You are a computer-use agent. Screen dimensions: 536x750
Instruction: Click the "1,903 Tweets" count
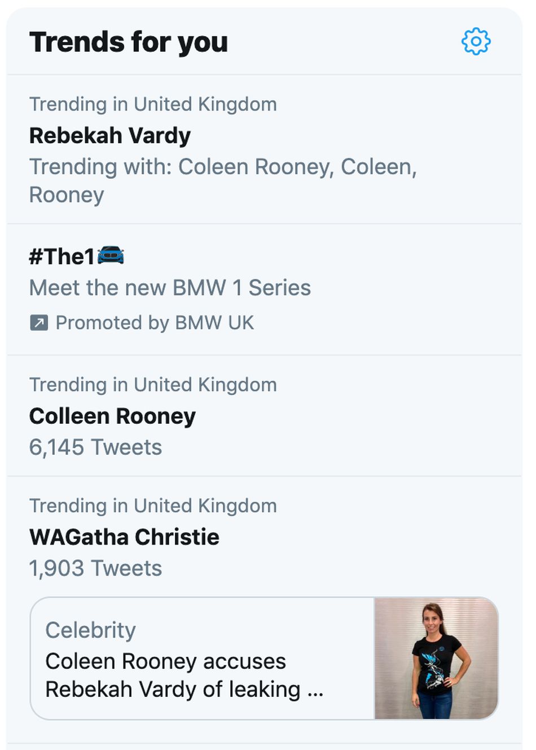tap(95, 568)
